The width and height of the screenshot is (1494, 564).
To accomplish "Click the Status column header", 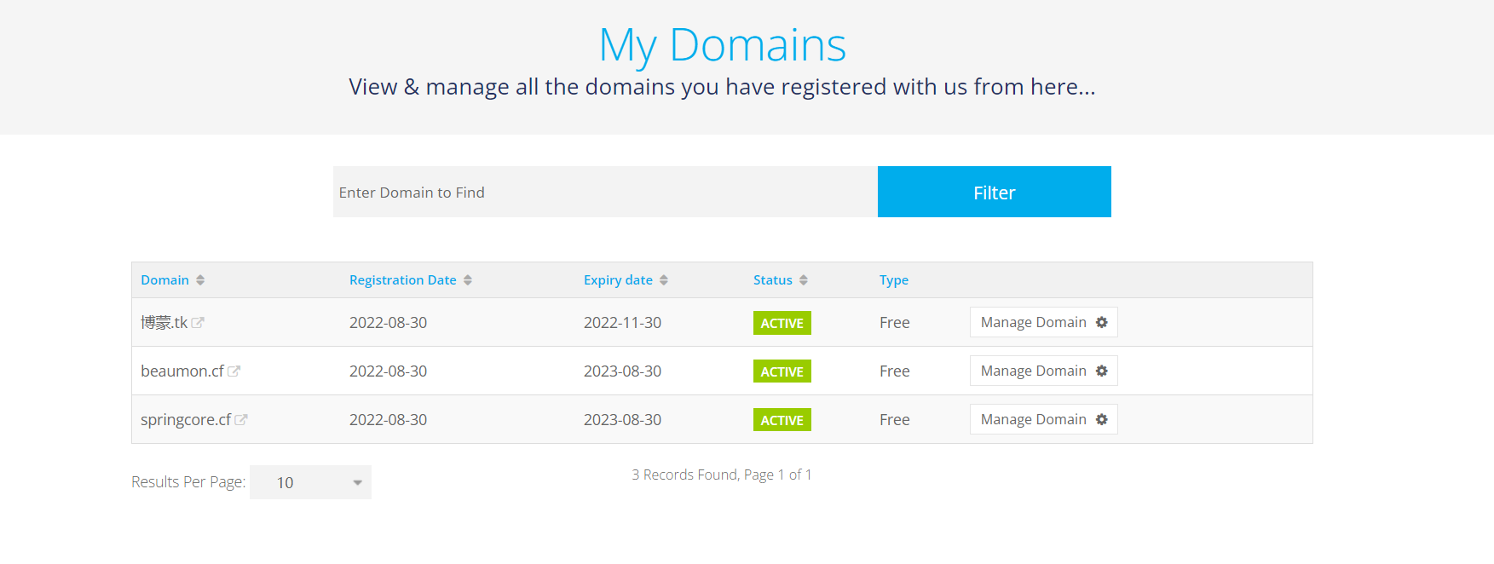I will click(x=773, y=280).
